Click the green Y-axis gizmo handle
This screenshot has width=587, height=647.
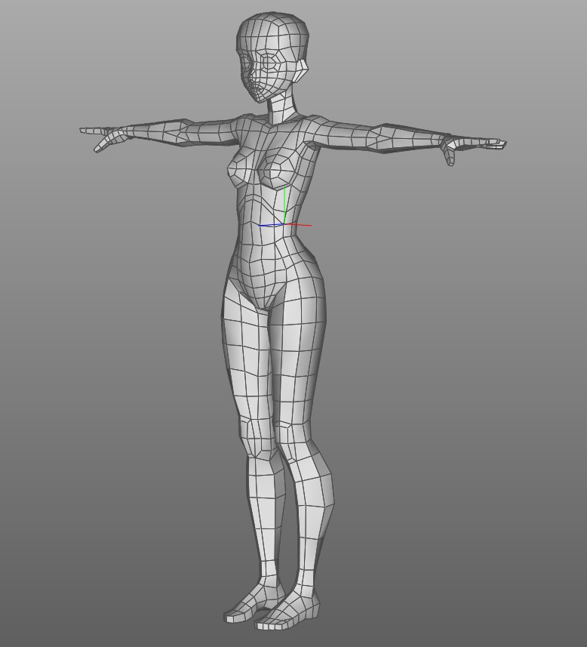(284, 205)
